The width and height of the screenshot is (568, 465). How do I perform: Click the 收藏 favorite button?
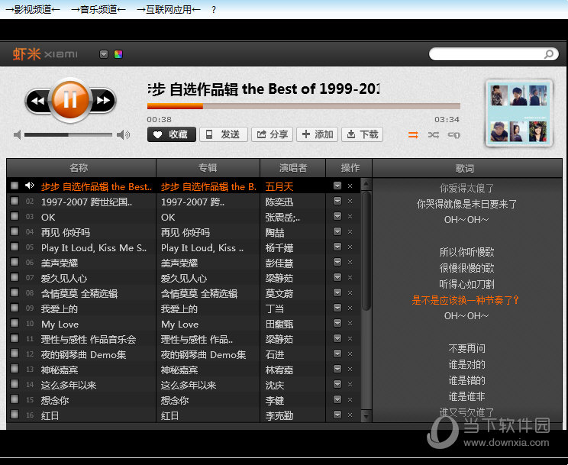(171, 134)
